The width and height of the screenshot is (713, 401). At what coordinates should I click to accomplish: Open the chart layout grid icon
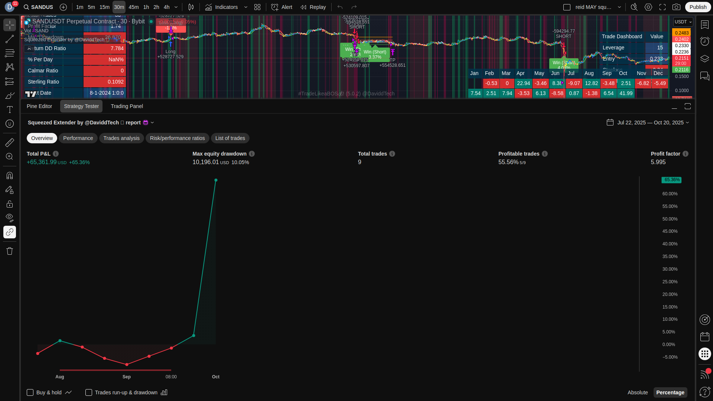point(257,7)
